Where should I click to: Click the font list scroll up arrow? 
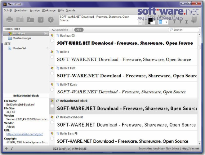coord(199,35)
